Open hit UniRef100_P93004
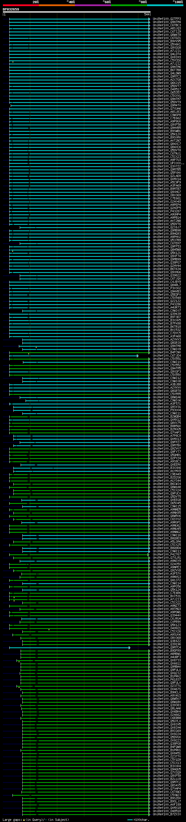Viewport: 186px width, 822px height. pyautogui.click(x=167, y=410)
